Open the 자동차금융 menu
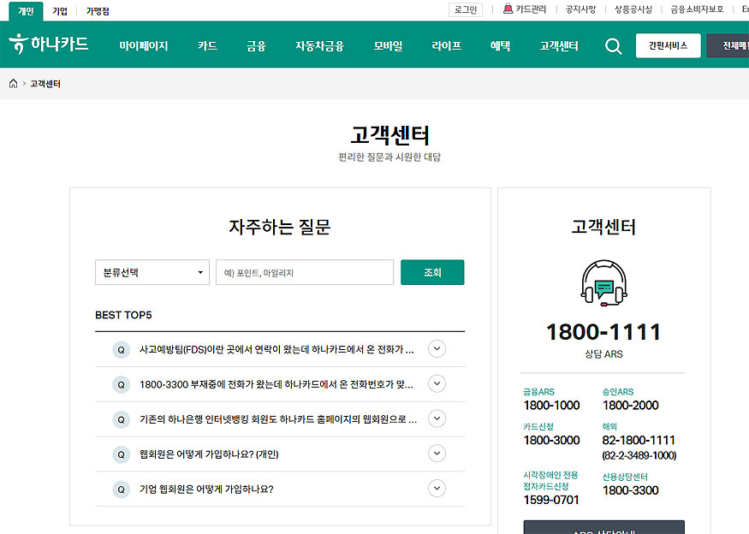This screenshot has width=749, height=534. tap(319, 46)
